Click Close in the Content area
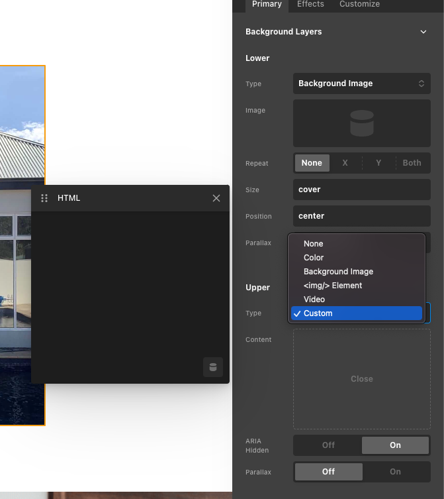 [x=361, y=379]
